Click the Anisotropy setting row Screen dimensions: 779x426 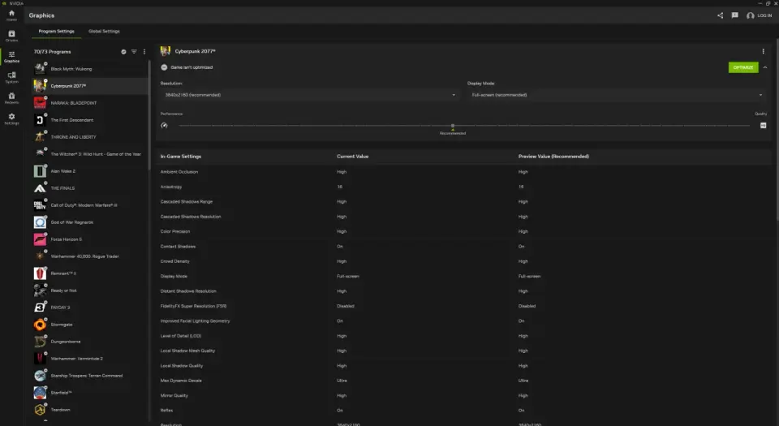463,187
